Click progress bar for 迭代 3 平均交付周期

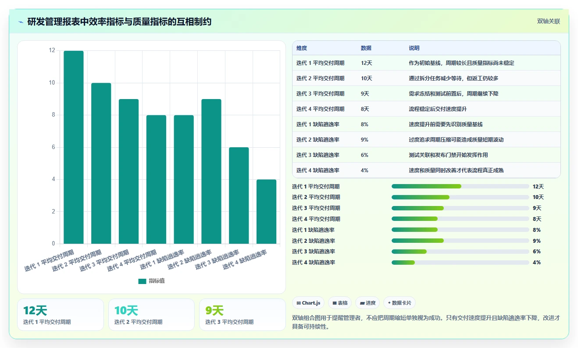click(460, 208)
